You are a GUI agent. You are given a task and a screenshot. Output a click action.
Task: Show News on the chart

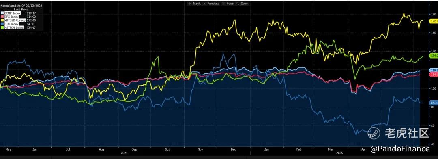click(228, 4)
